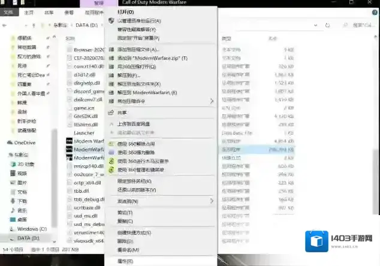Click the share icon beside 共享

[x=111, y=113]
